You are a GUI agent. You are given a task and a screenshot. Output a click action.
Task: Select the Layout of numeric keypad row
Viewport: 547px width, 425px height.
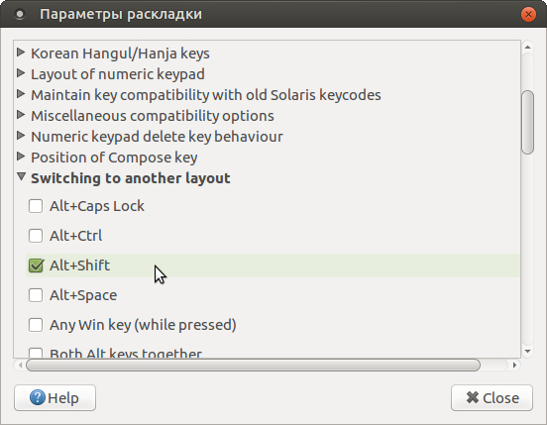coord(267,74)
